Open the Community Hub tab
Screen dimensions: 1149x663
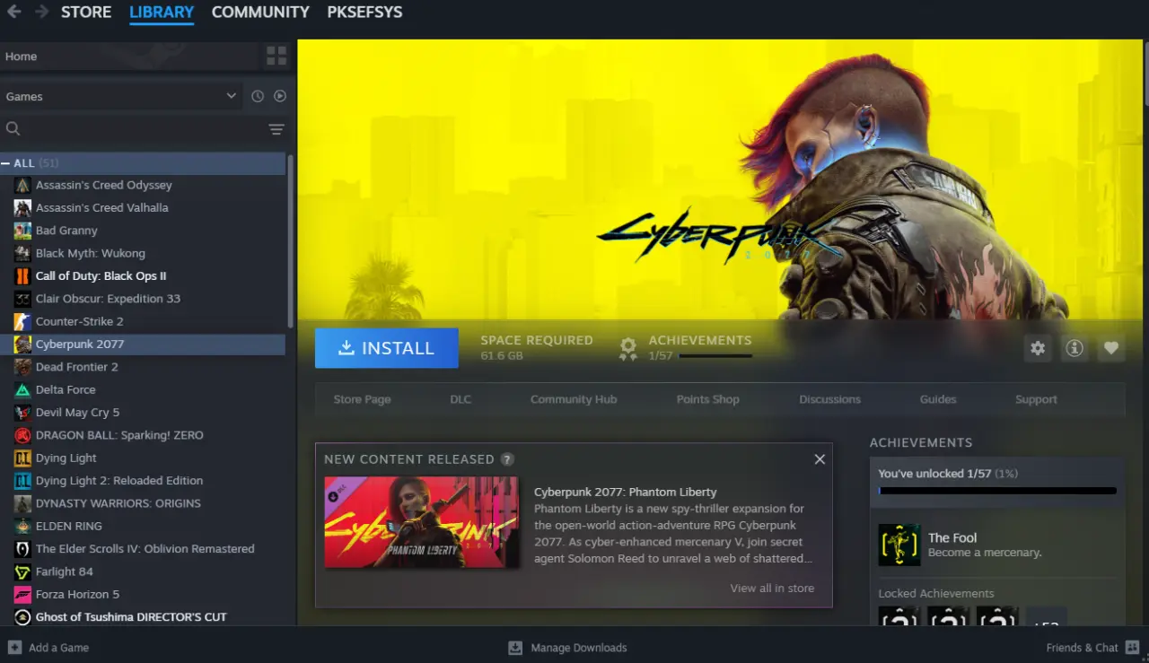click(574, 399)
